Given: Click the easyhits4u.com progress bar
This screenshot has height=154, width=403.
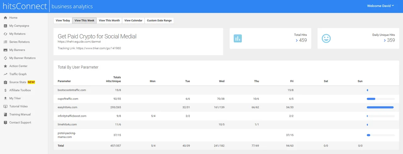Looking at the screenshot, I should 380,107.
